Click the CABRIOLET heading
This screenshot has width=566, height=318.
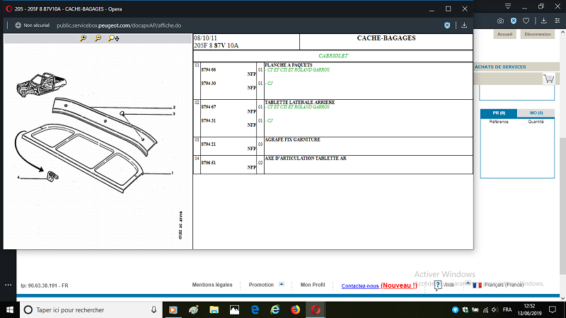[333, 56]
